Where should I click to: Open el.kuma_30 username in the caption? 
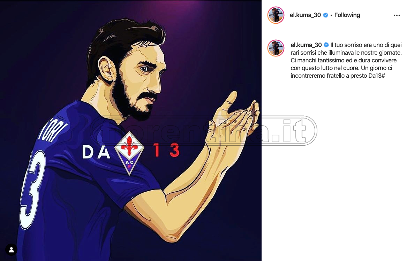(x=306, y=45)
